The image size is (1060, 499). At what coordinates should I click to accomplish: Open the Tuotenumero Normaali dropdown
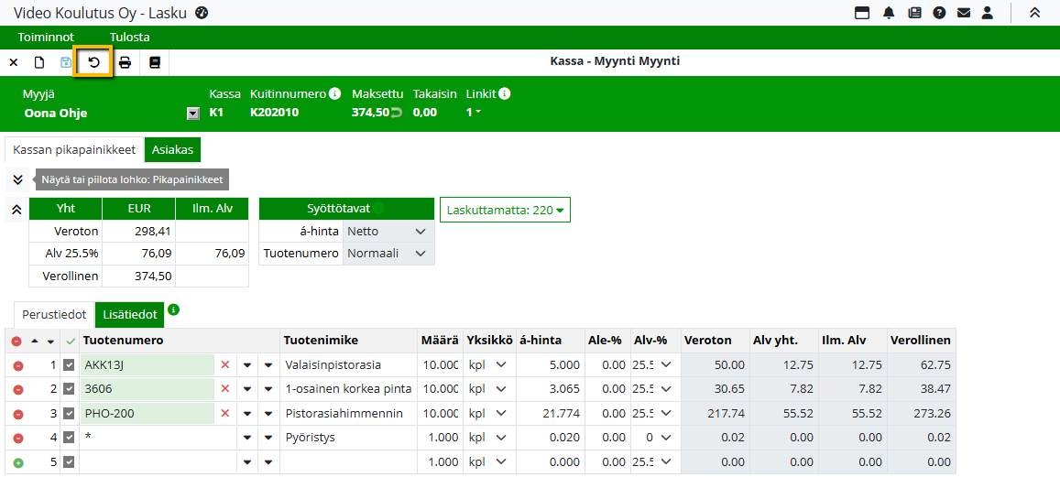coord(388,254)
